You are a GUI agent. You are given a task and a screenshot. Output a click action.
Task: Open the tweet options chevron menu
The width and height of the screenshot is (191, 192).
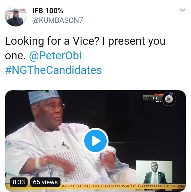click(x=183, y=10)
